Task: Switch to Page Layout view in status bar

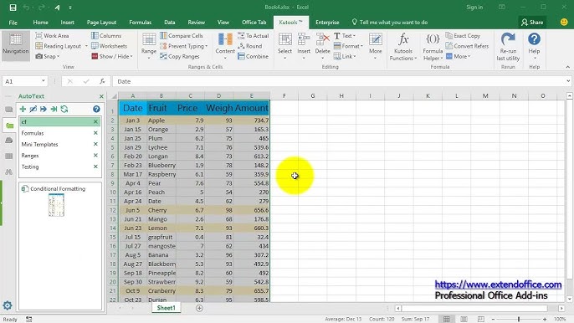Action: 464,320
